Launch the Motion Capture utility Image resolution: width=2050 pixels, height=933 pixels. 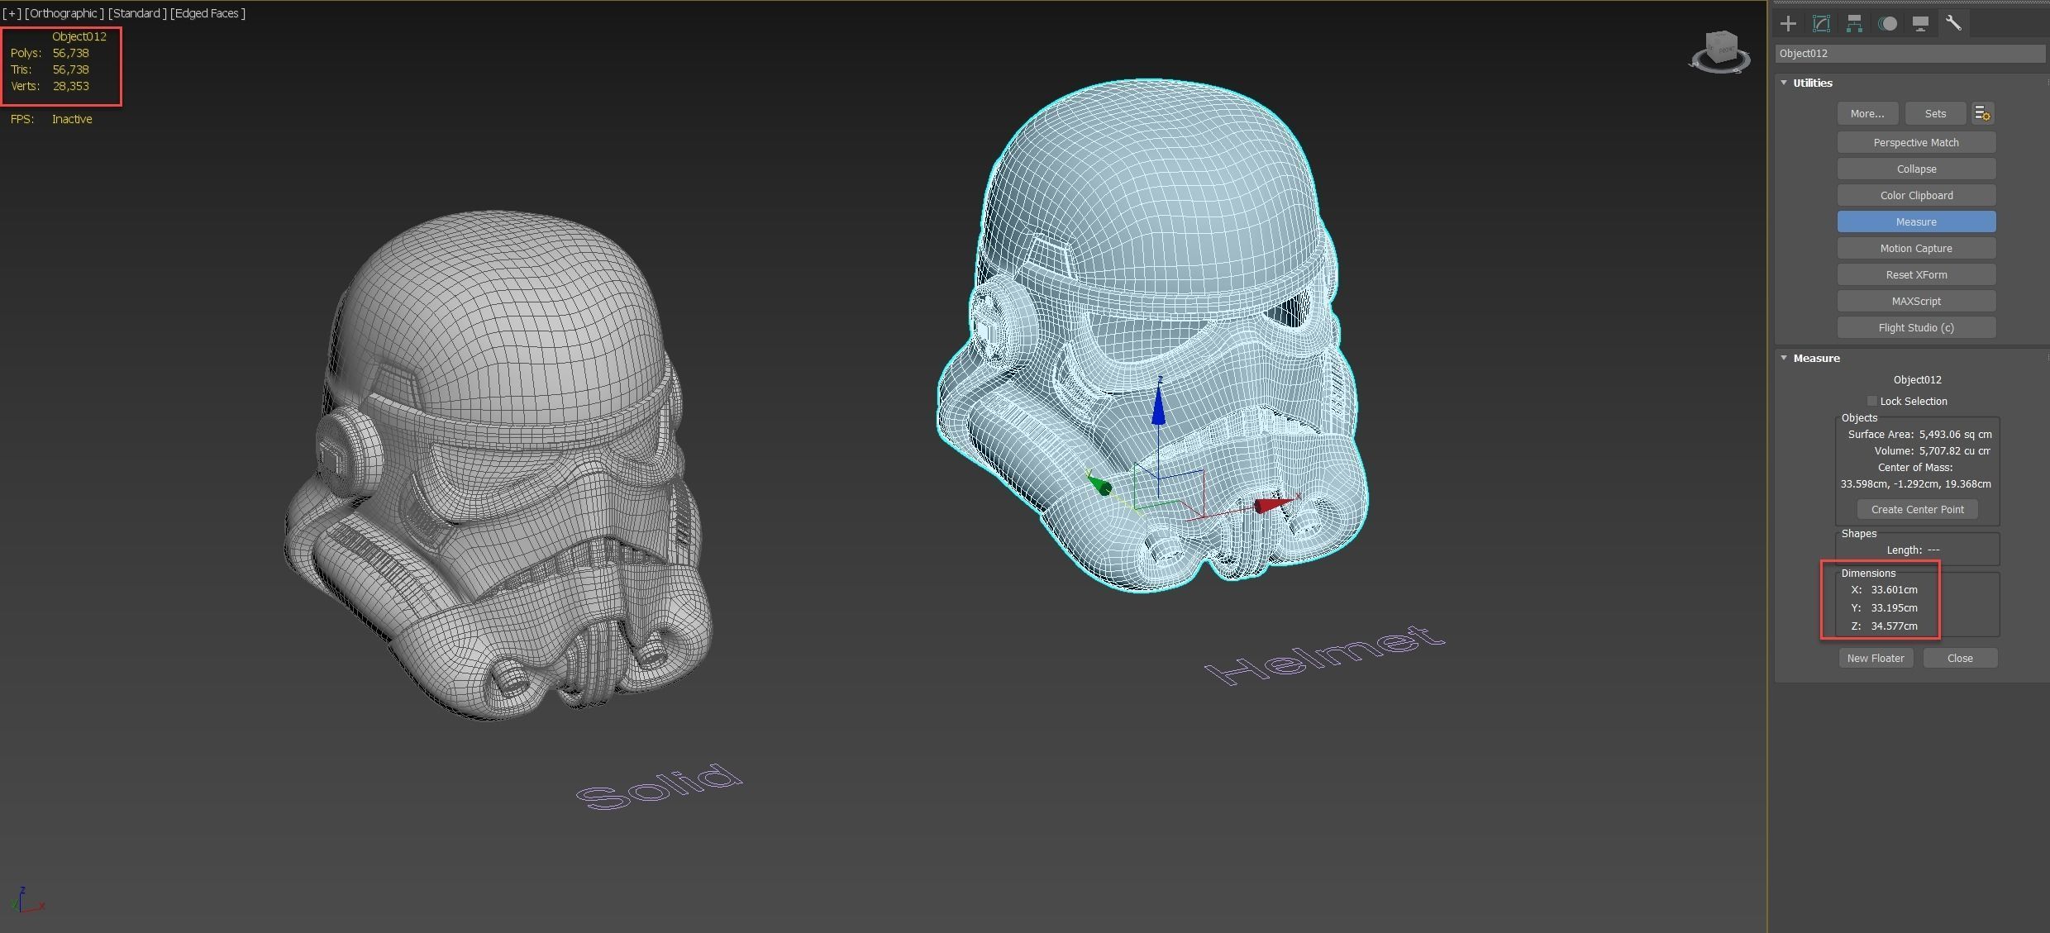(1916, 248)
